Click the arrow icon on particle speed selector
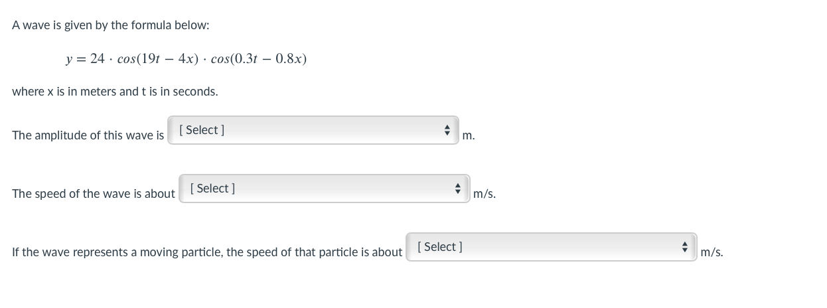Viewport: 827px width, 308px height. [x=686, y=247]
